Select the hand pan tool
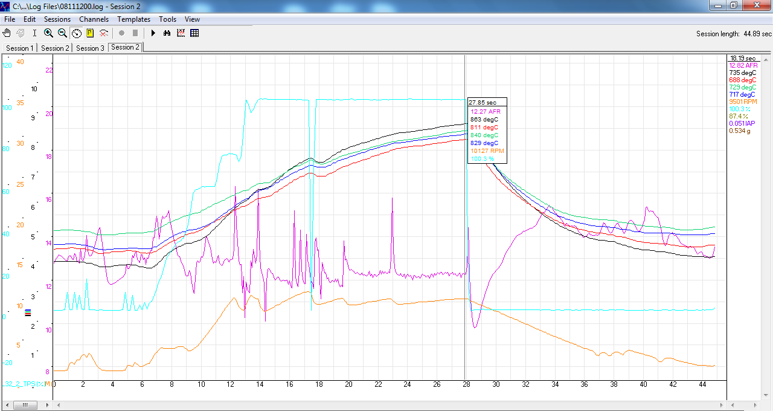The image size is (773, 411). click(x=7, y=33)
